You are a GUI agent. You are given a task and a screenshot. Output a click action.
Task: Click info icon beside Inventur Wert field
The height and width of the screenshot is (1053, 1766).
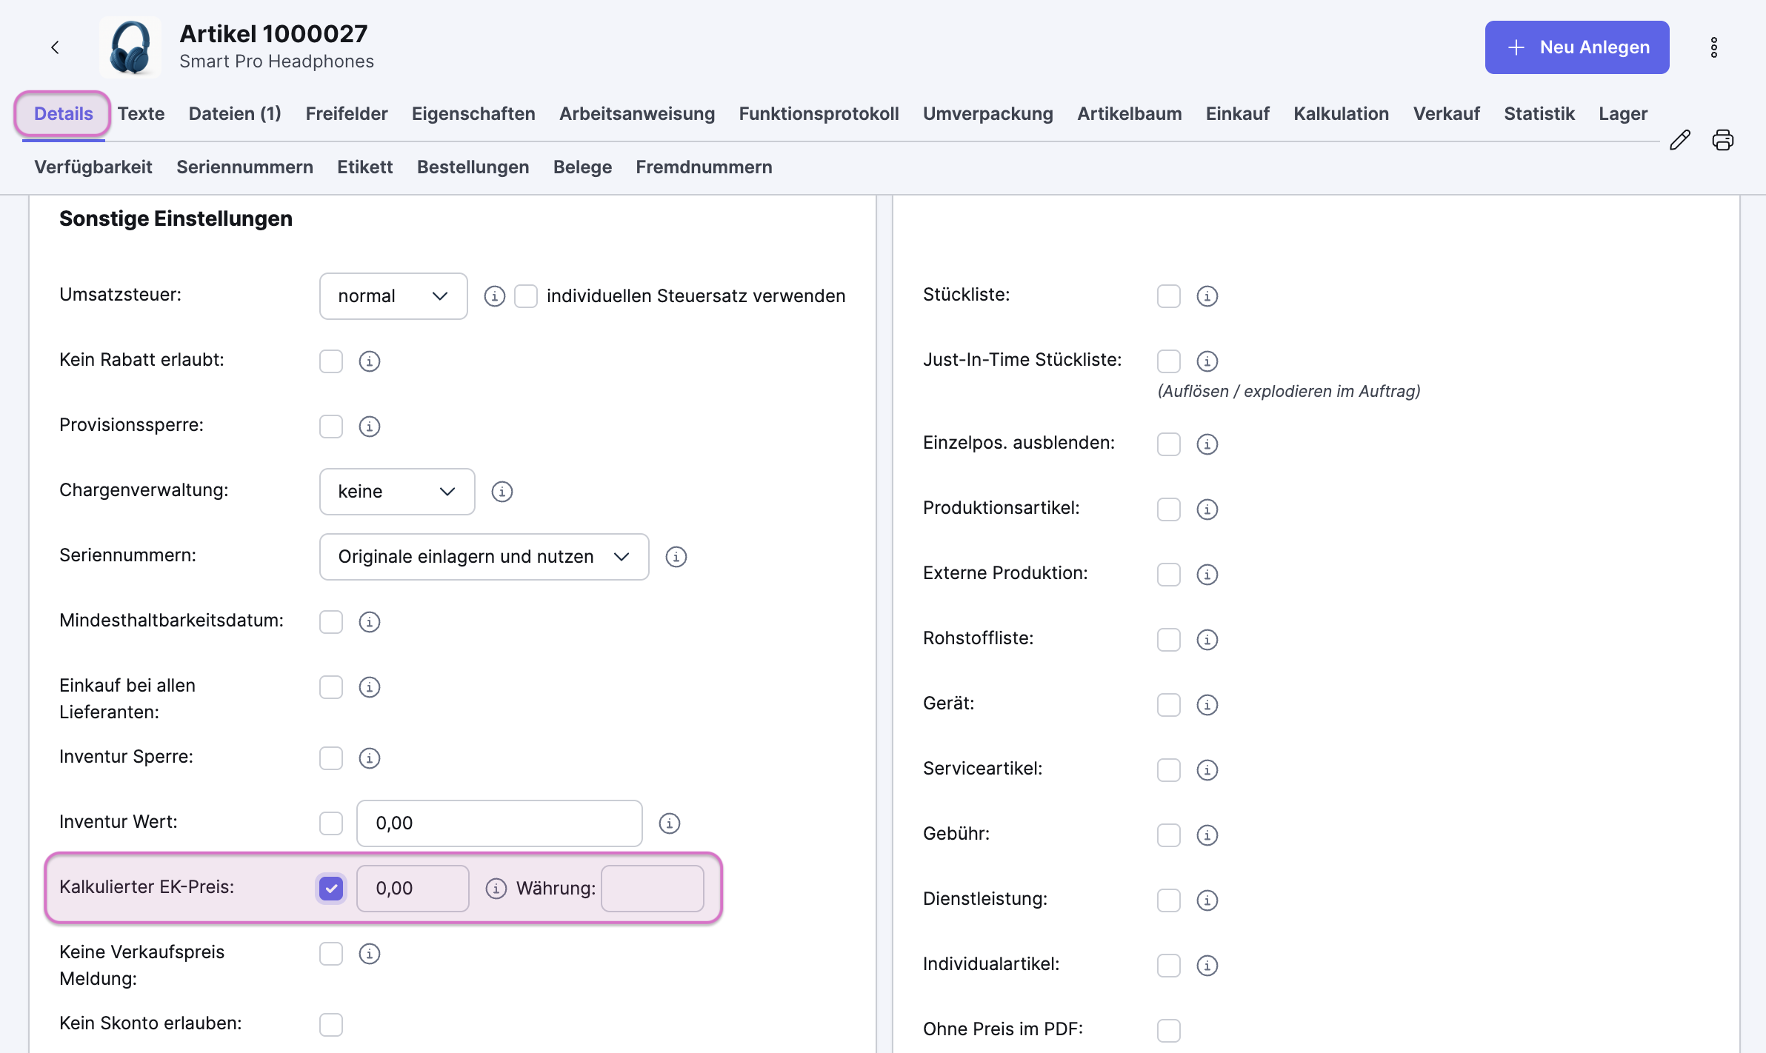pos(669,823)
